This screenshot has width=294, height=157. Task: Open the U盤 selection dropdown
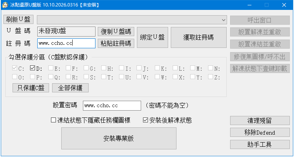click(x=223, y=19)
